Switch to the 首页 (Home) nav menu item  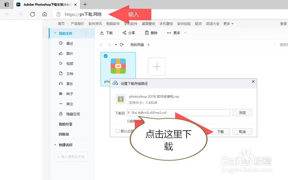click(61, 24)
